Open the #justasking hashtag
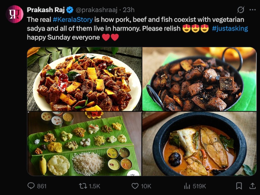The height and width of the screenshot is (195, 260). 230,28
